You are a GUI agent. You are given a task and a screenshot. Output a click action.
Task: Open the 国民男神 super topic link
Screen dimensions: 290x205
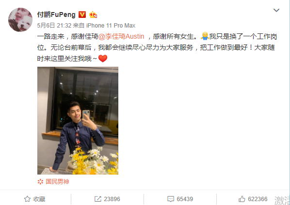[x=57, y=182]
